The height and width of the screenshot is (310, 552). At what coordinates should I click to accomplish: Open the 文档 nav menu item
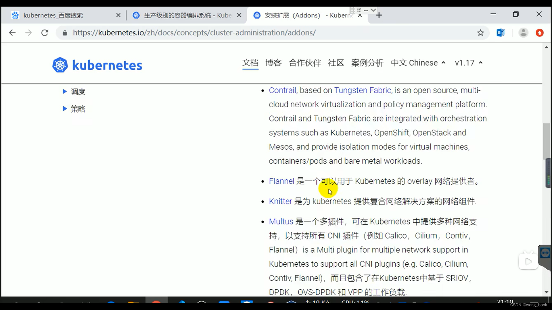[x=250, y=63]
